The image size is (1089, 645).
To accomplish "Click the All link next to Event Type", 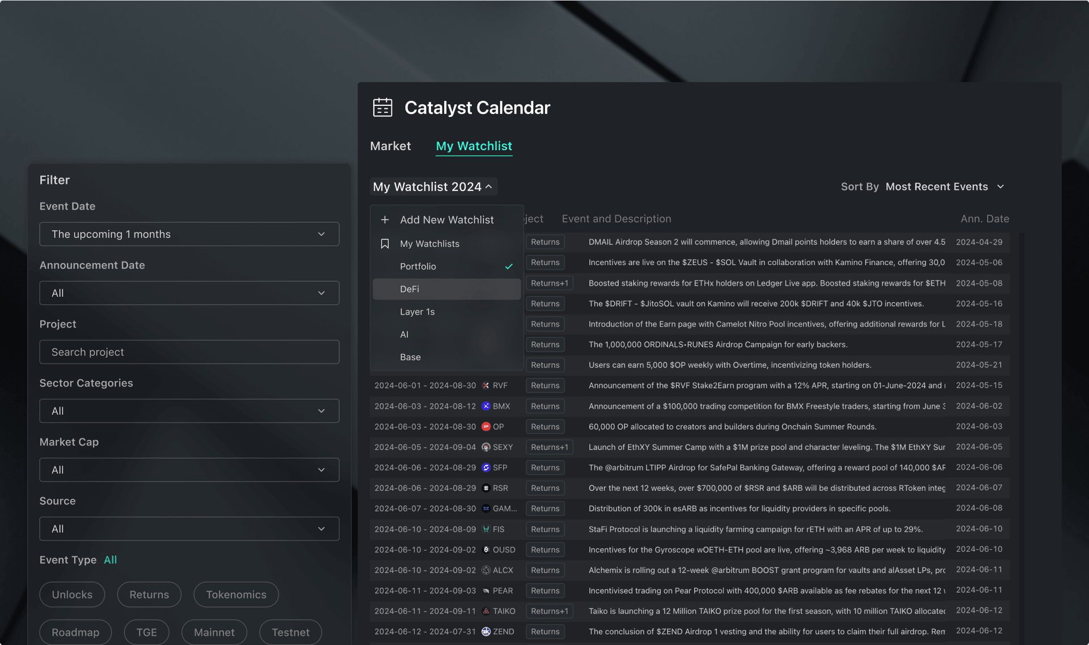I will [111, 560].
